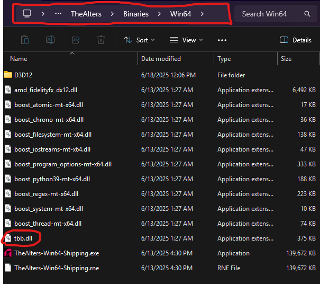320x284 pixels.
Task: Select the D3D12 folder name
Action: pyautogui.click(x=23, y=75)
